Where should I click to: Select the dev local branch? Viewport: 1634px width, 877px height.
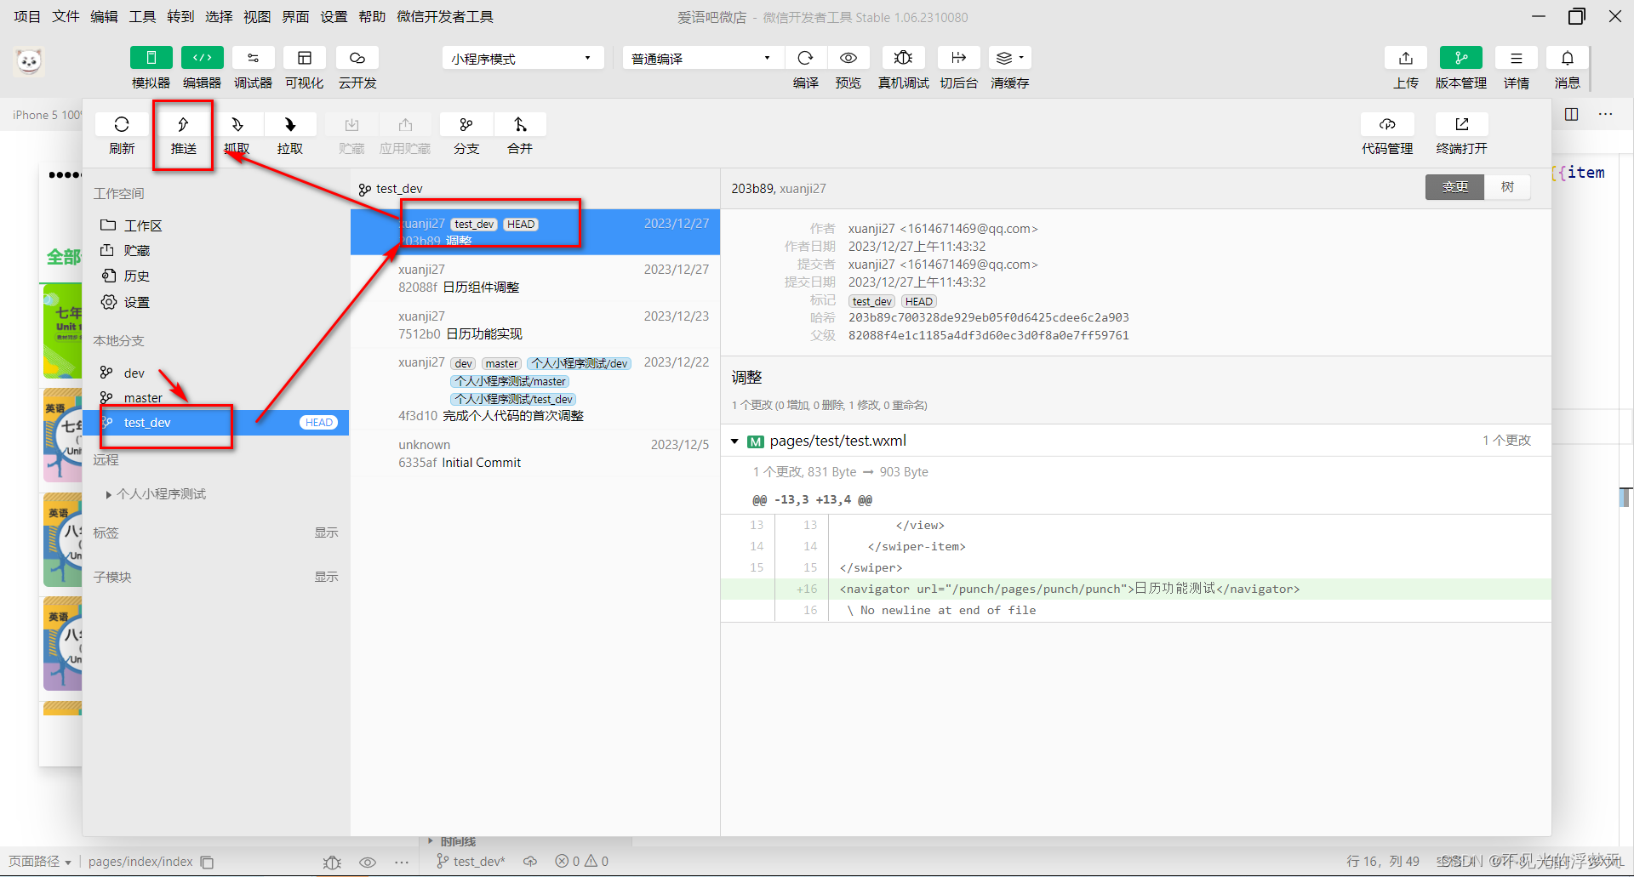pos(216,373)
